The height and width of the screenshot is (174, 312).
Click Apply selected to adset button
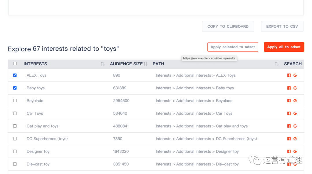(x=233, y=47)
